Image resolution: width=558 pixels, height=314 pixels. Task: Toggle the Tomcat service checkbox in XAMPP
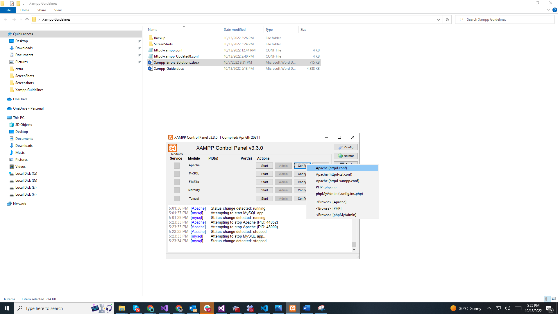[x=177, y=199]
